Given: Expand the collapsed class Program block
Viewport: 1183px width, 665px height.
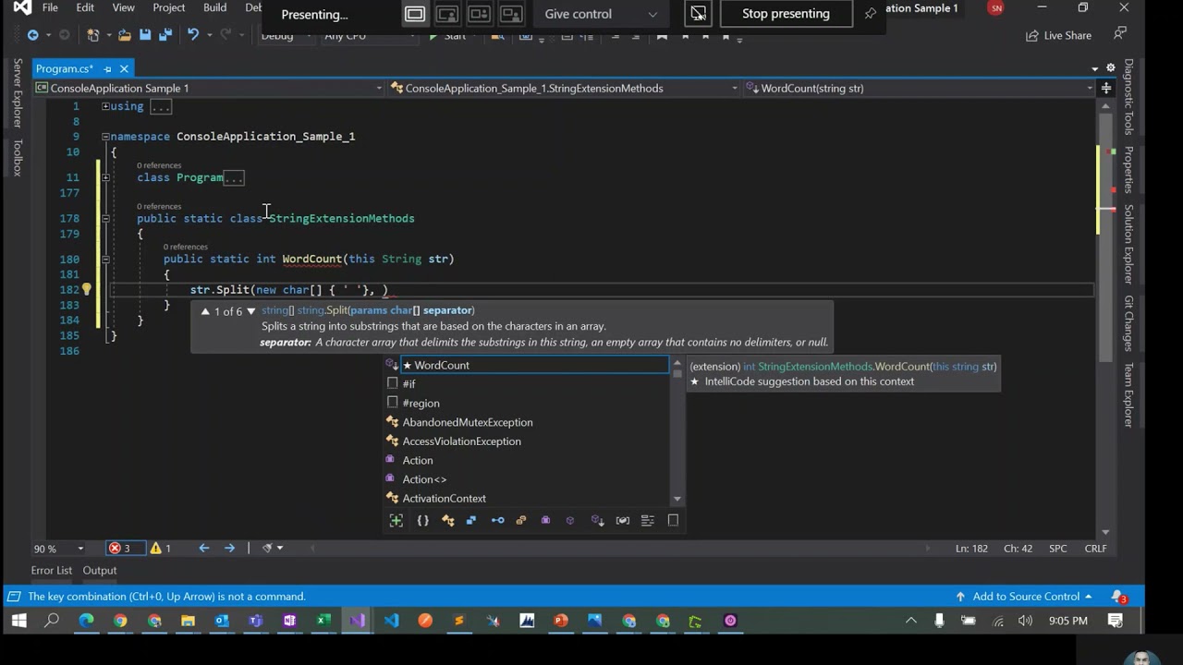Looking at the screenshot, I should pos(105,177).
